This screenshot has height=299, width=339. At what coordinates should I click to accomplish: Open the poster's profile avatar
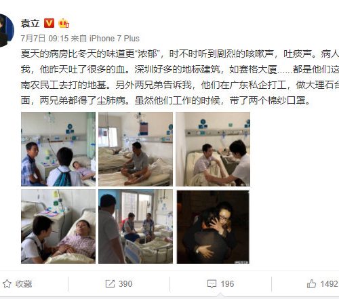pyautogui.click(x=5, y=31)
